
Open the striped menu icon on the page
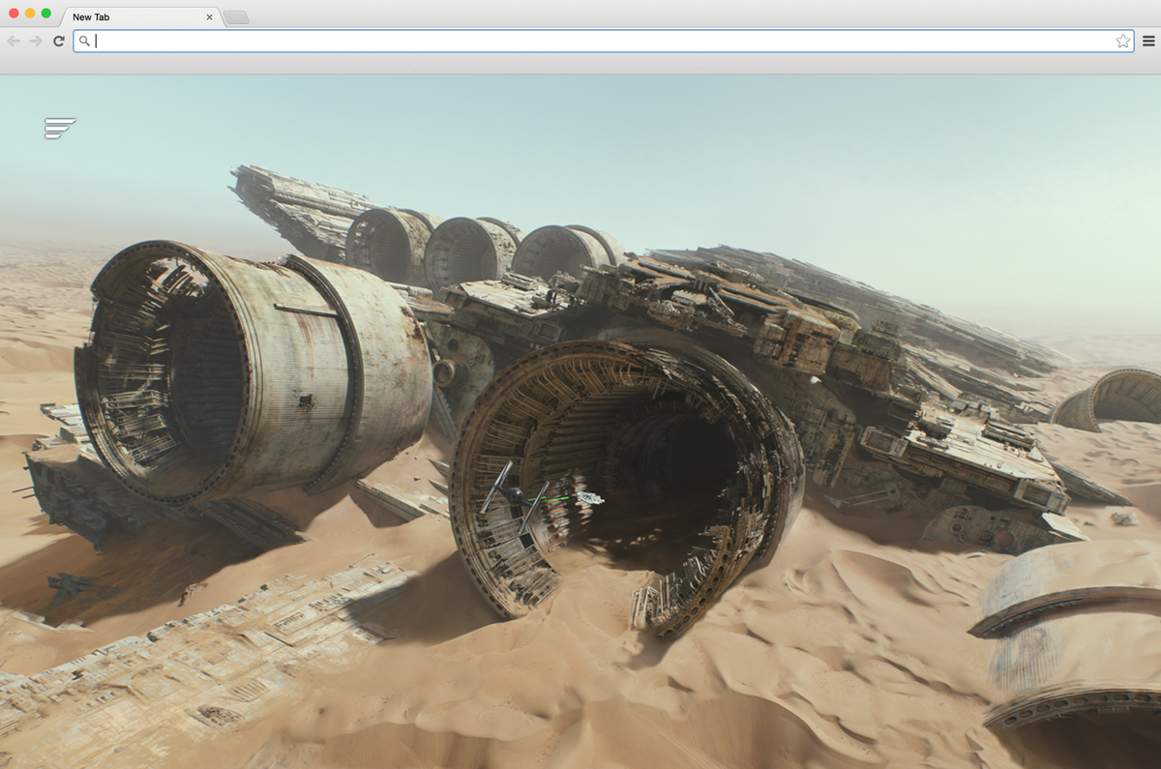point(59,129)
